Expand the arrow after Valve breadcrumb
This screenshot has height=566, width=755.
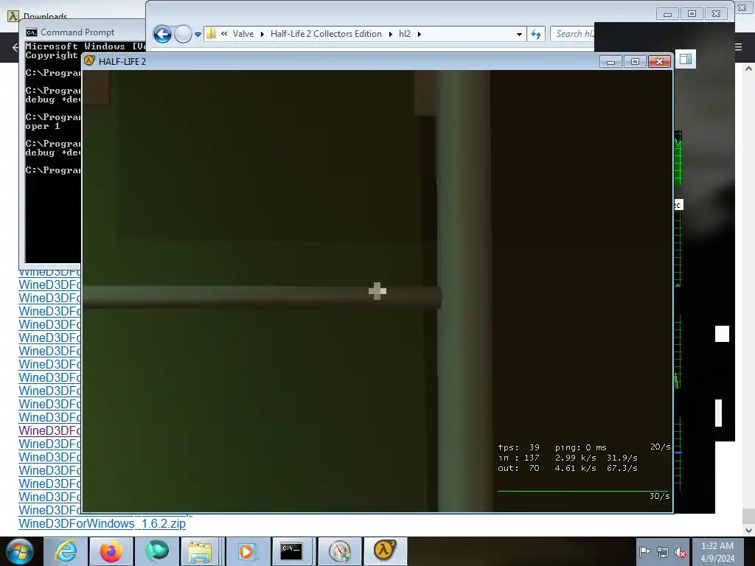(x=262, y=34)
